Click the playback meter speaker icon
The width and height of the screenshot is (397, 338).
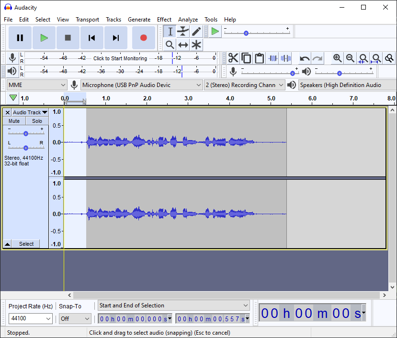click(11, 71)
